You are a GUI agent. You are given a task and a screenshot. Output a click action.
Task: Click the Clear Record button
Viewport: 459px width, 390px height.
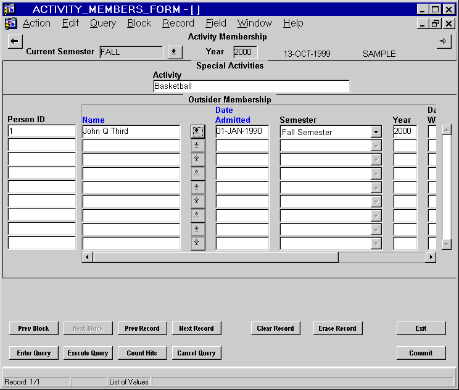click(275, 328)
